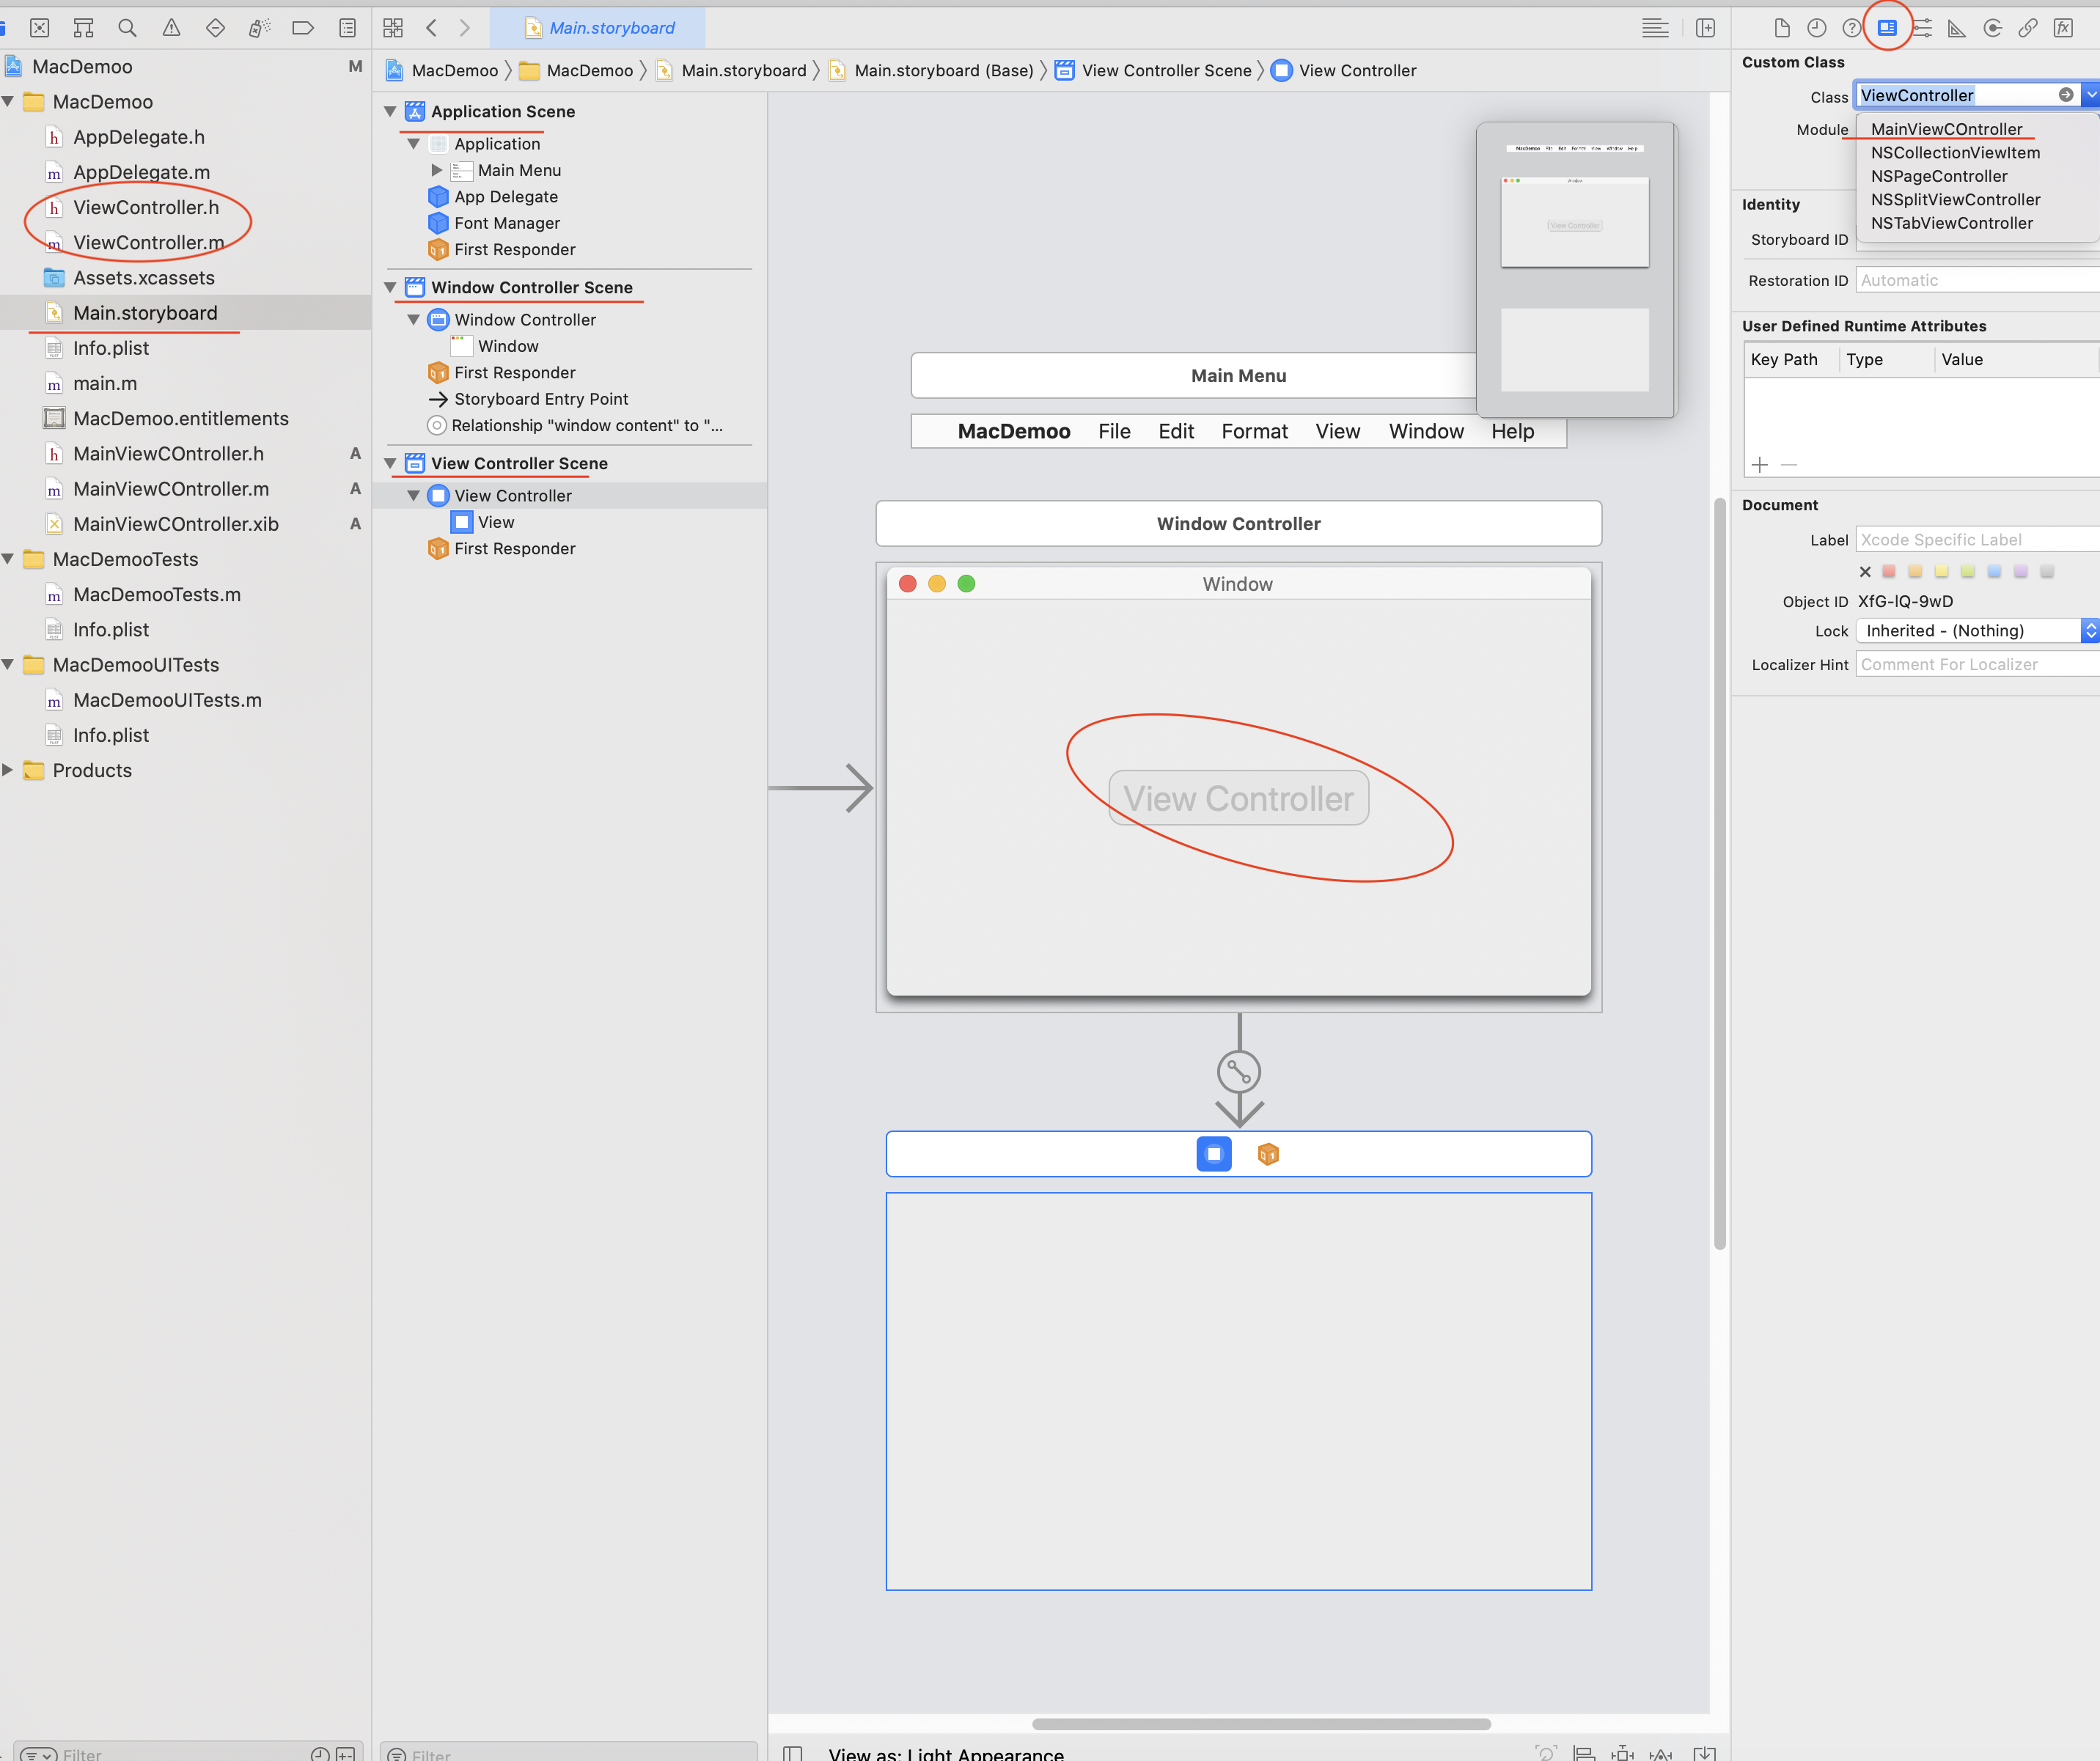This screenshot has height=1761, width=2100.
Task: Select ViewController.m in the project navigator
Action: pos(148,243)
